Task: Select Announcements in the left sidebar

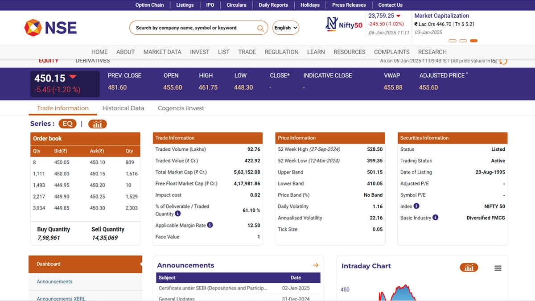Action: 54,281
